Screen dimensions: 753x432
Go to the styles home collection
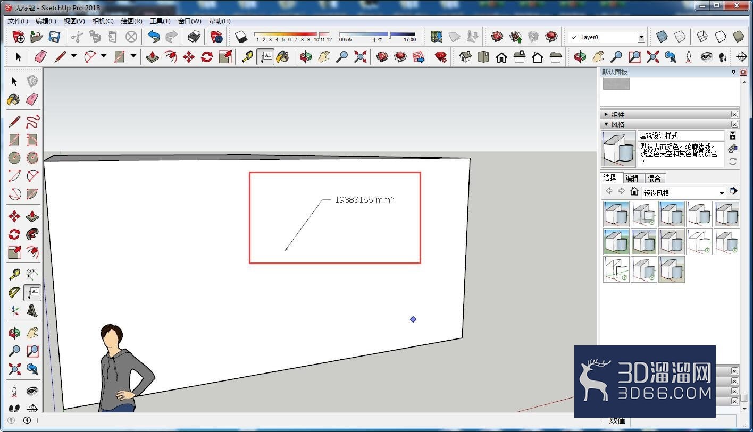[634, 191]
